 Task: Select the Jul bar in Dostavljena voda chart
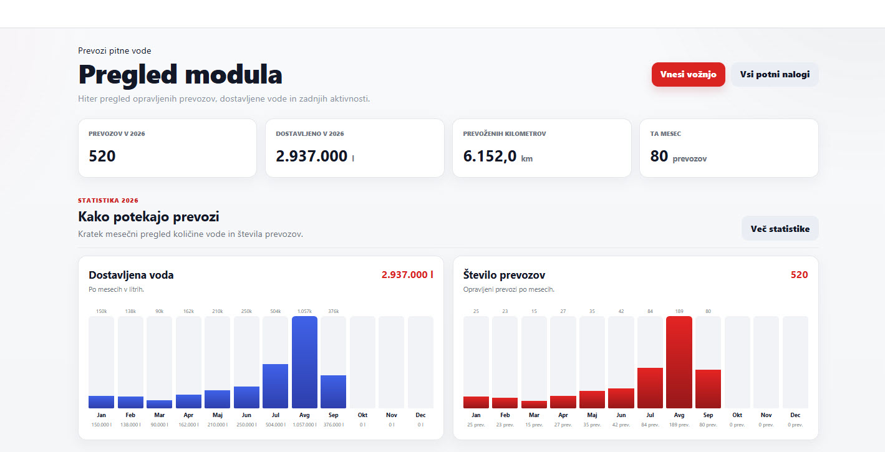pyautogui.click(x=276, y=386)
